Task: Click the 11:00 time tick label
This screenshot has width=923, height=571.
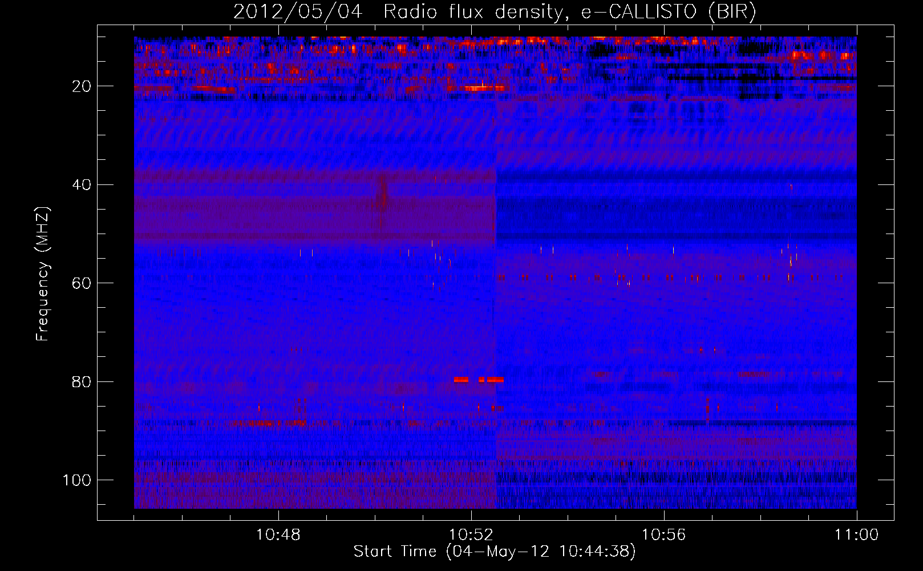Action: (x=857, y=535)
